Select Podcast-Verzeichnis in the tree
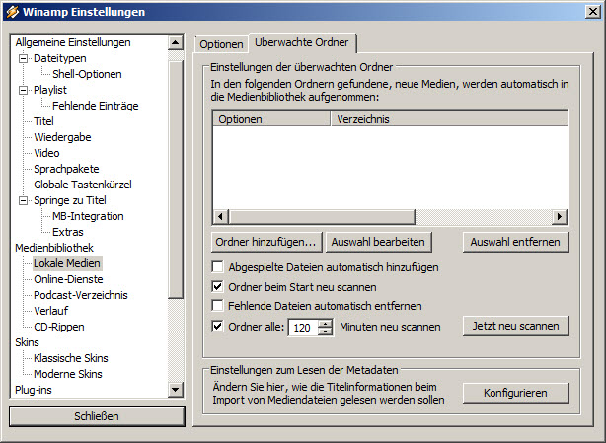The width and height of the screenshot is (606, 443). pyautogui.click(x=81, y=295)
